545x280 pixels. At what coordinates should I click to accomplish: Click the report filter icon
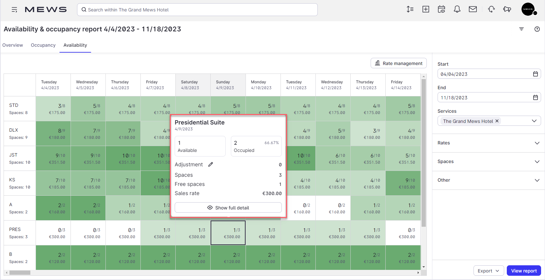pyautogui.click(x=521, y=29)
